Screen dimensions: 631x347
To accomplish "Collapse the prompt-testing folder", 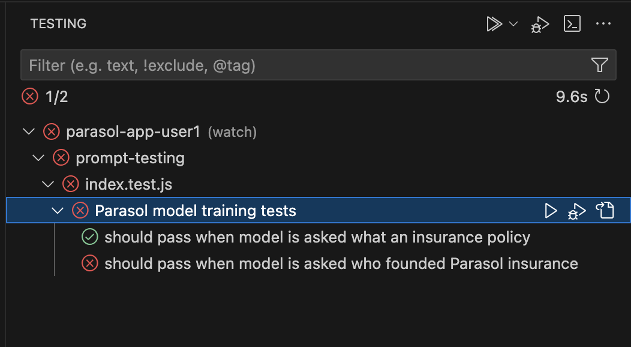I will 38,158.
